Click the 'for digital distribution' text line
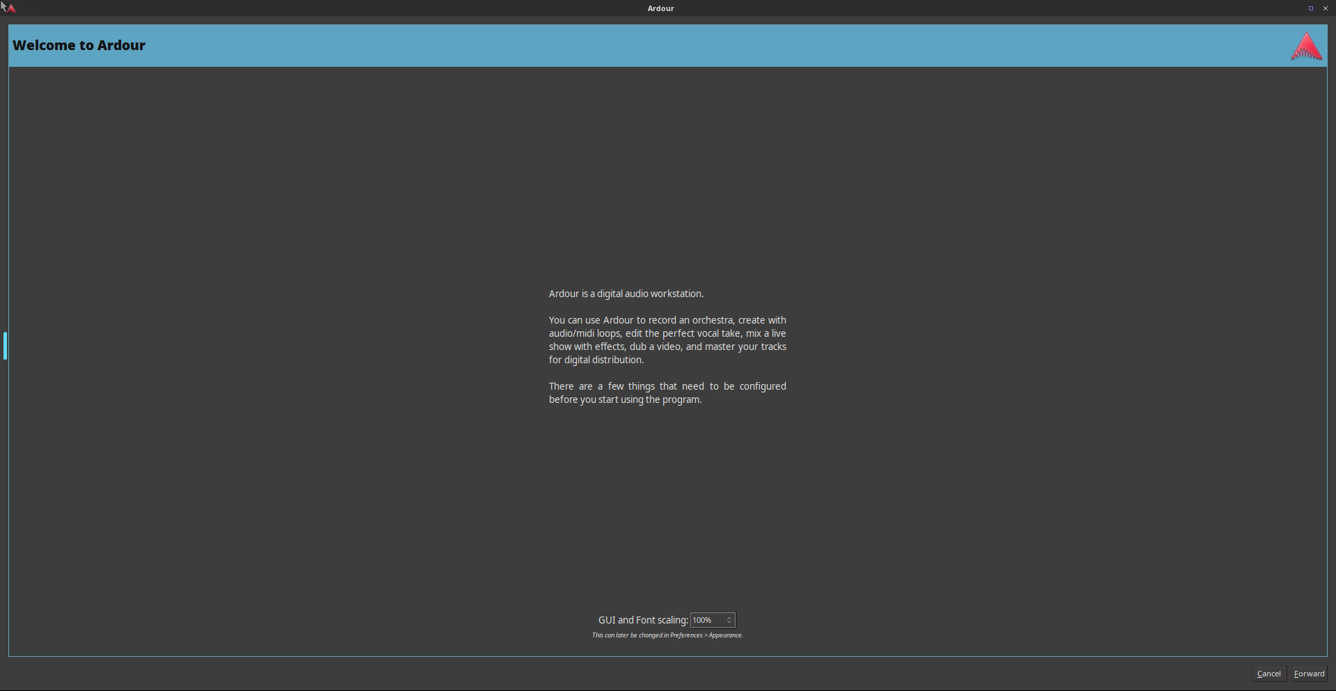The height and width of the screenshot is (691, 1336). tap(596, 360)
